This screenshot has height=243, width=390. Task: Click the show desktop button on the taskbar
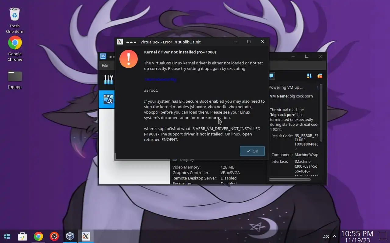[x=383, y=236]
